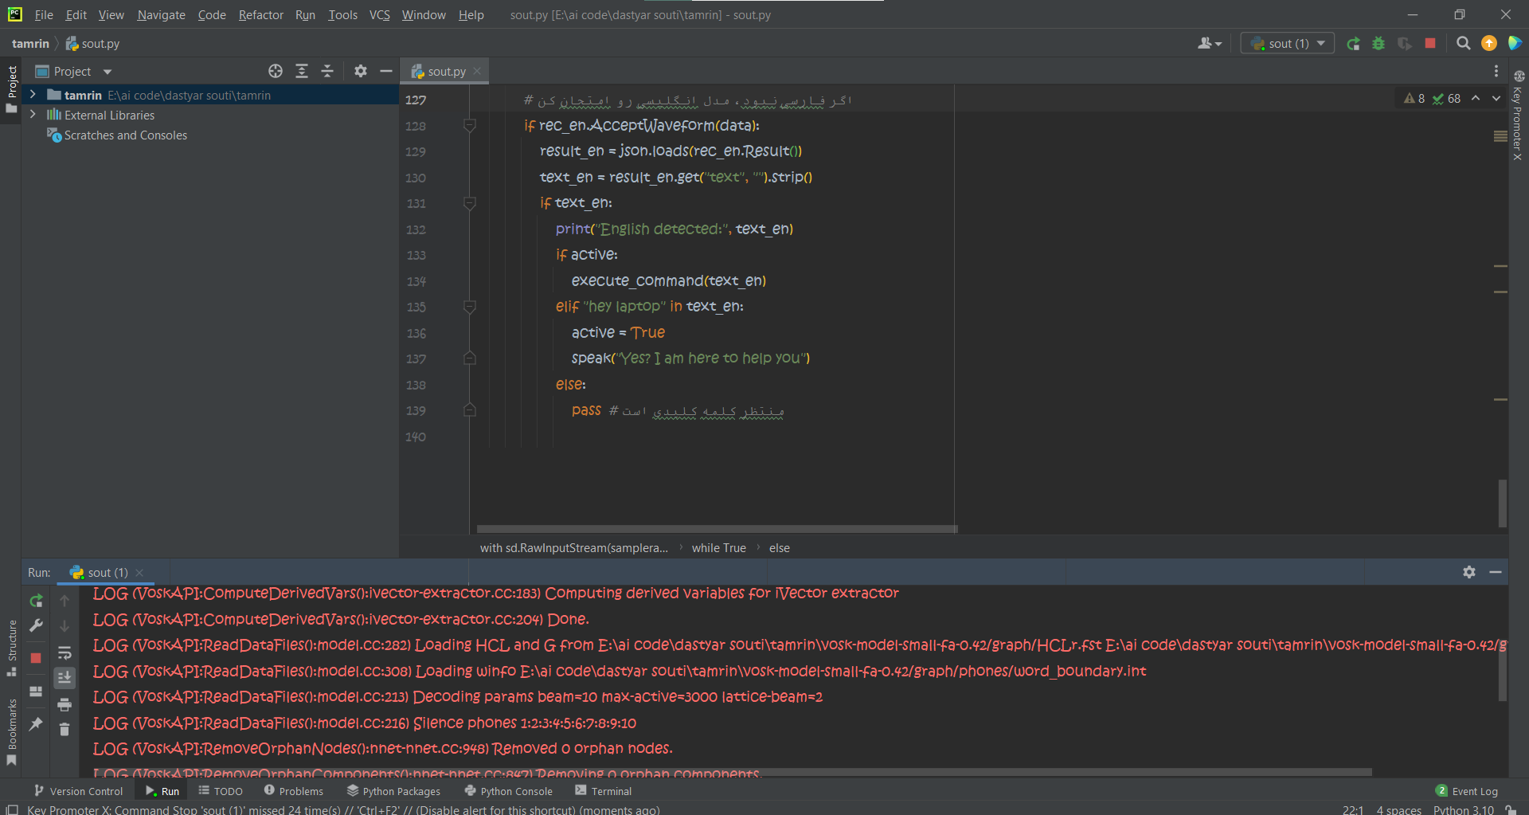Open the VCS menu
Image resolution: width=1529 pixels, height=815 pixels.
point(379,15)
